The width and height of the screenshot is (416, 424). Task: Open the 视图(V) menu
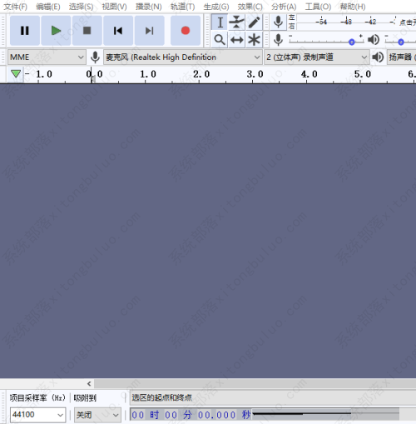tap(114, 7)
